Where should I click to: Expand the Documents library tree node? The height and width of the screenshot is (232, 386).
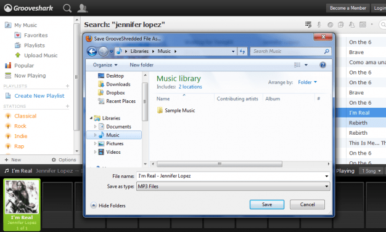point(96,127)
